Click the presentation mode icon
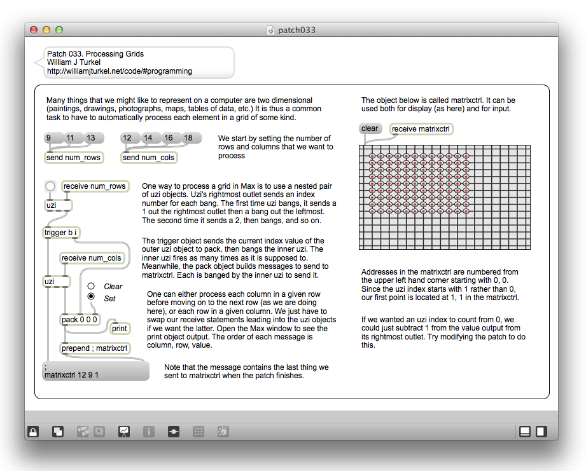Viewport: 586px width, 471px height. pos(123,432)
